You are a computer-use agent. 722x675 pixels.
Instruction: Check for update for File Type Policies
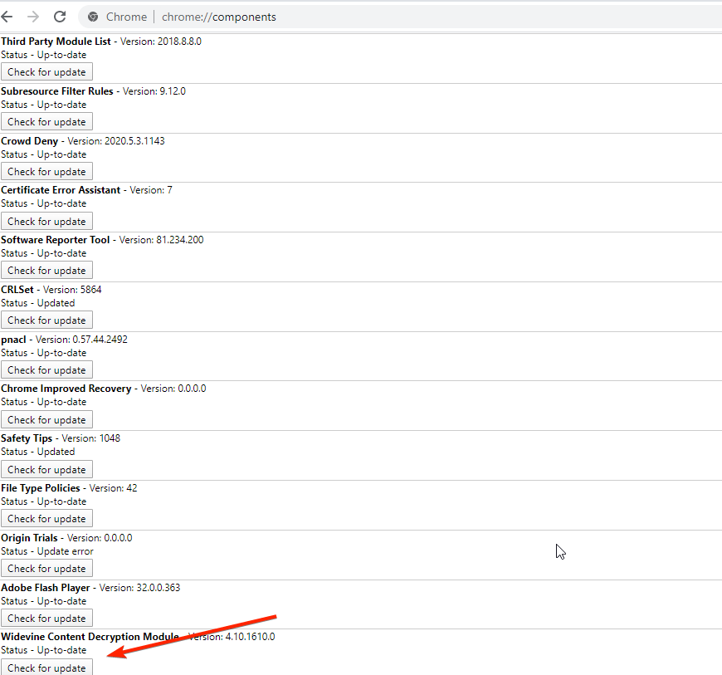click(x=46, y=519)
